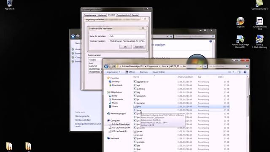Launch Acronis True Image Home 2011
The width and height of the screenshot is (270, 152).
[x=240, y=41]
